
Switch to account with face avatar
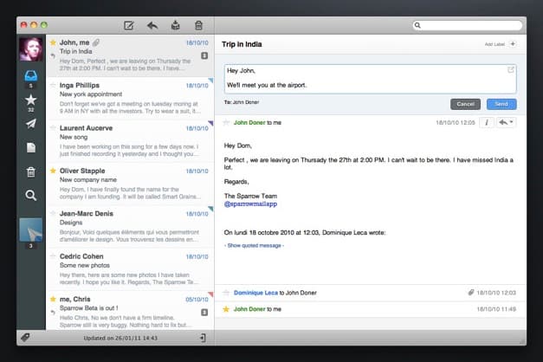click(x=31, y=49)
